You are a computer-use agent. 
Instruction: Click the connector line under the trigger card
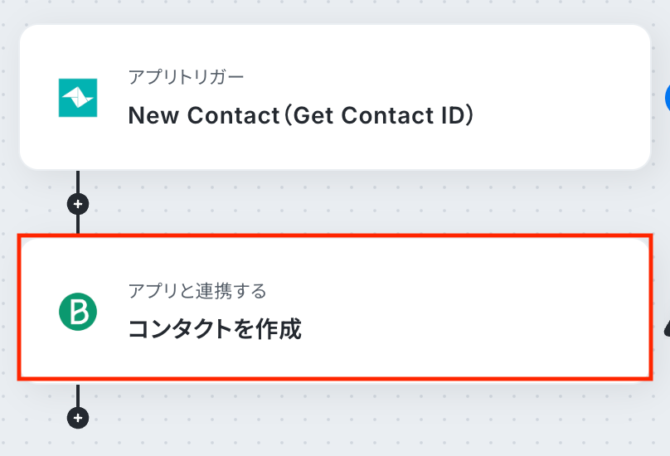click(x=78, y=181)
